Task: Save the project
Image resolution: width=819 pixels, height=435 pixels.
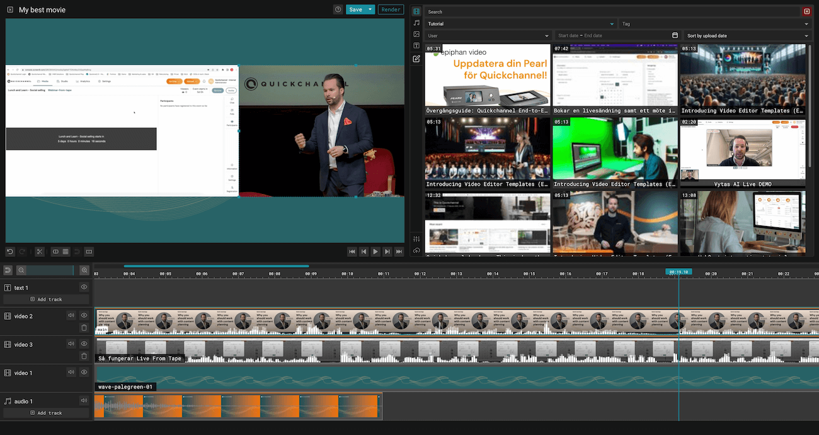Action: pos(356,9)
